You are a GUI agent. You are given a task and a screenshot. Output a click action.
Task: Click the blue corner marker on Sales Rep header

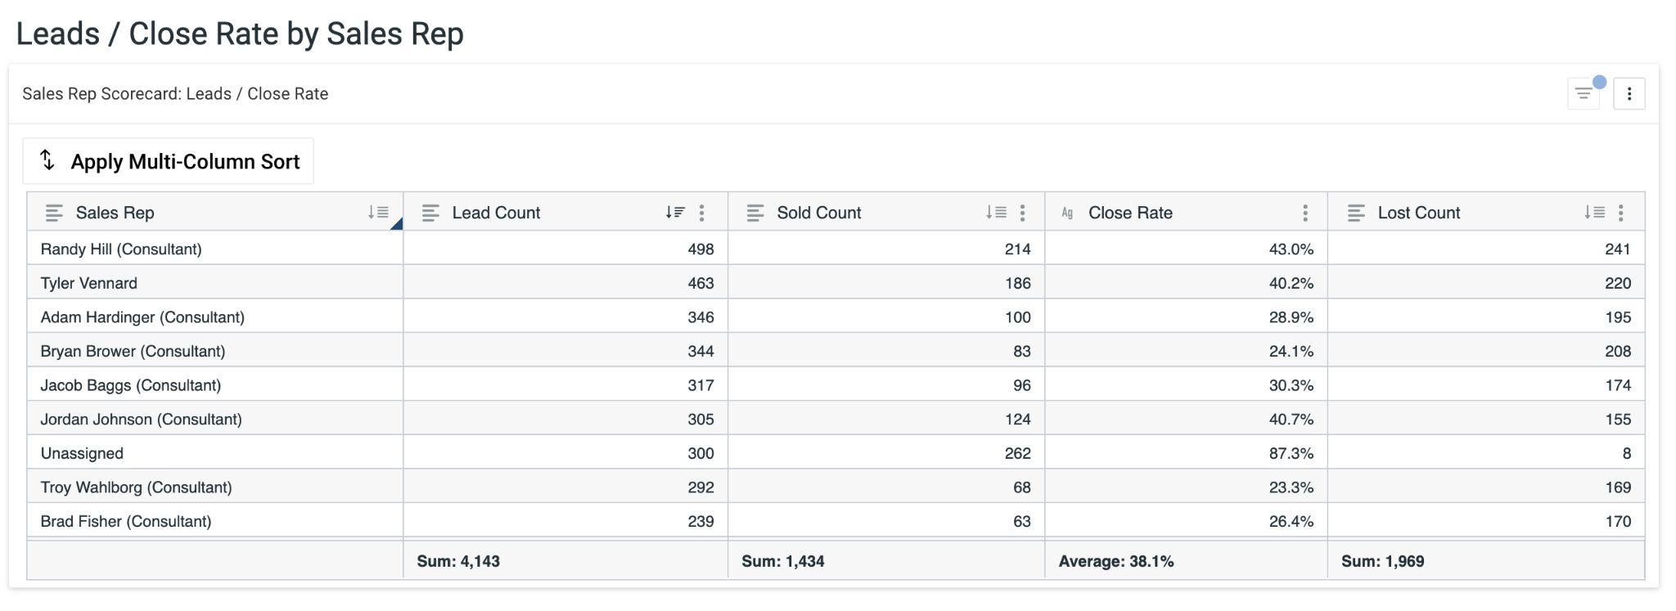point(397,224)
